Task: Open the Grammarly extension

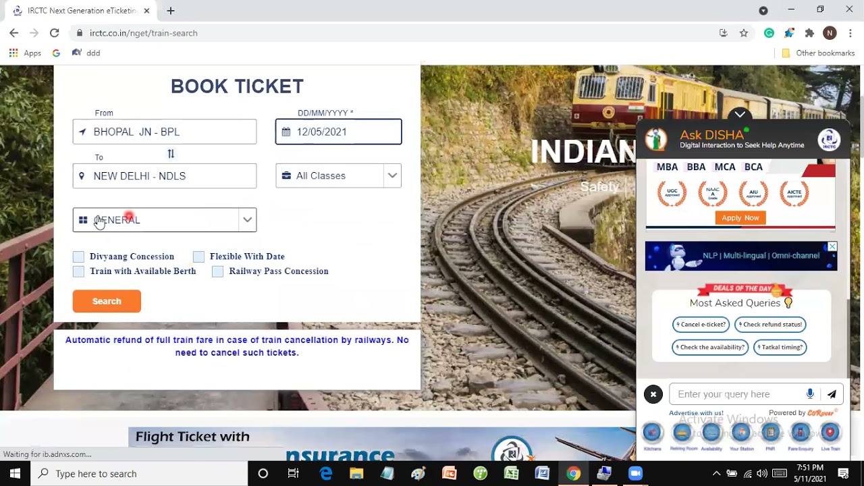Action: tap(769, 33)
